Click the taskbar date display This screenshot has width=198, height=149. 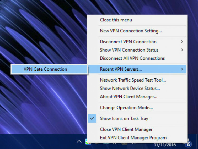click(x=165, y=145)
